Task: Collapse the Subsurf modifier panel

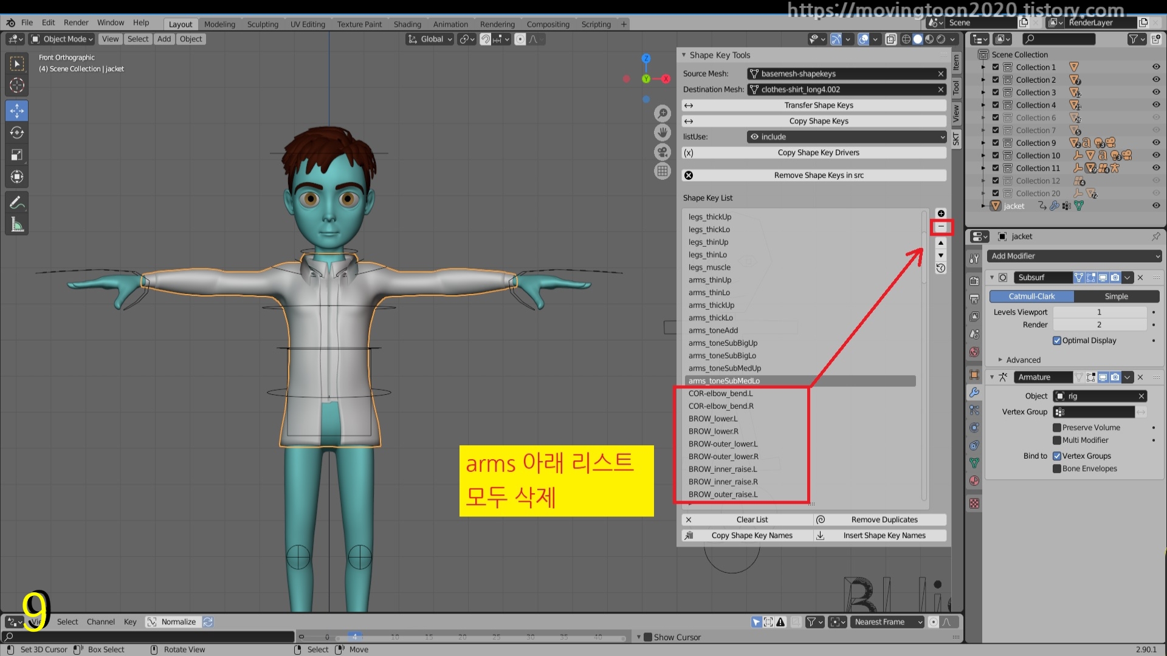Action: [x=992, y=278]
